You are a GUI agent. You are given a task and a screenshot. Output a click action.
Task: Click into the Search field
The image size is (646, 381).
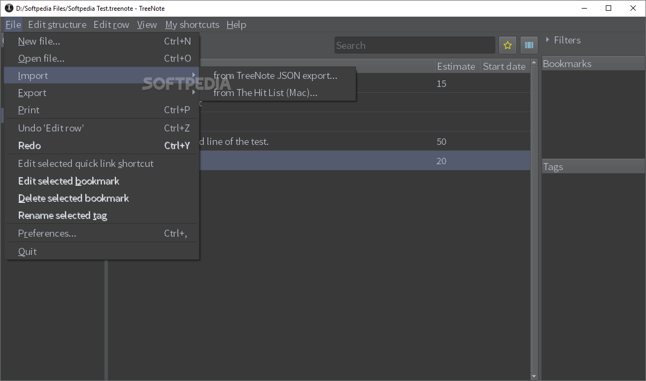(415, 46)
